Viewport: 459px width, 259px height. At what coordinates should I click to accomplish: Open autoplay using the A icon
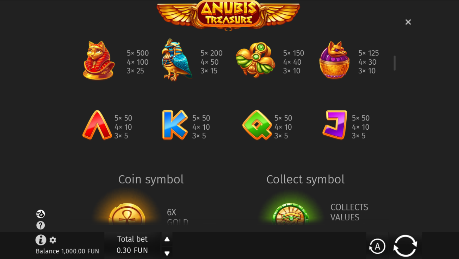(377, 246)
